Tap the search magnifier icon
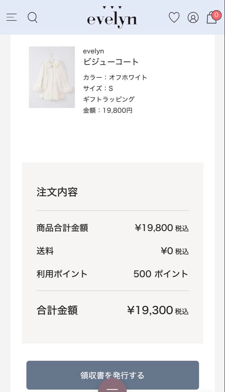The height and width of the screenshot is (392, 225). pos(33,17)
